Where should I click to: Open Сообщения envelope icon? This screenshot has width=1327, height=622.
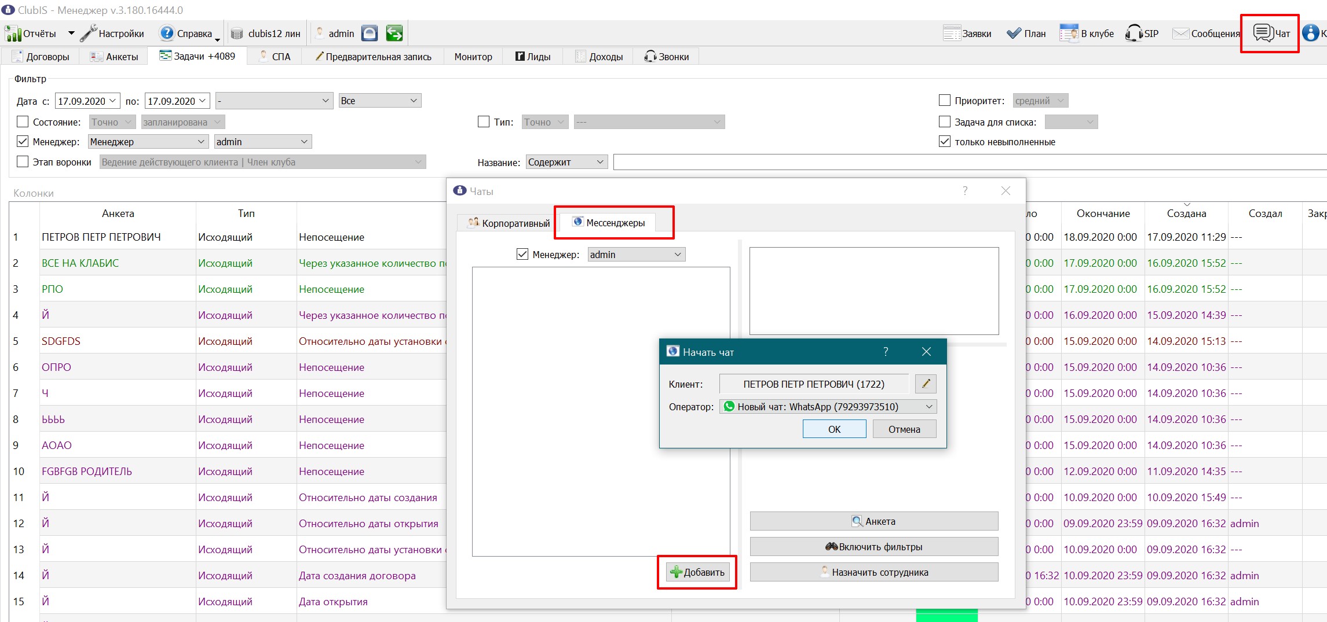pos(1180,33)
